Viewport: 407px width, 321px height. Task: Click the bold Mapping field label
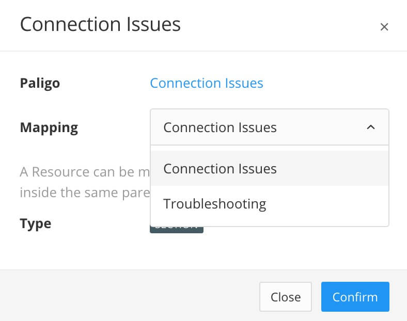[x=49, y=127]
